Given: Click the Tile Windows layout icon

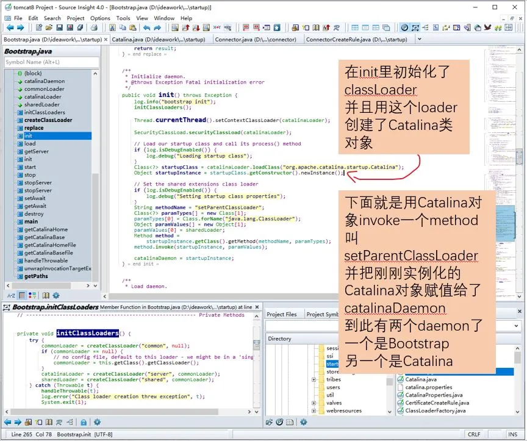Looking at the screenshot, I should click(x=355, y=27).
